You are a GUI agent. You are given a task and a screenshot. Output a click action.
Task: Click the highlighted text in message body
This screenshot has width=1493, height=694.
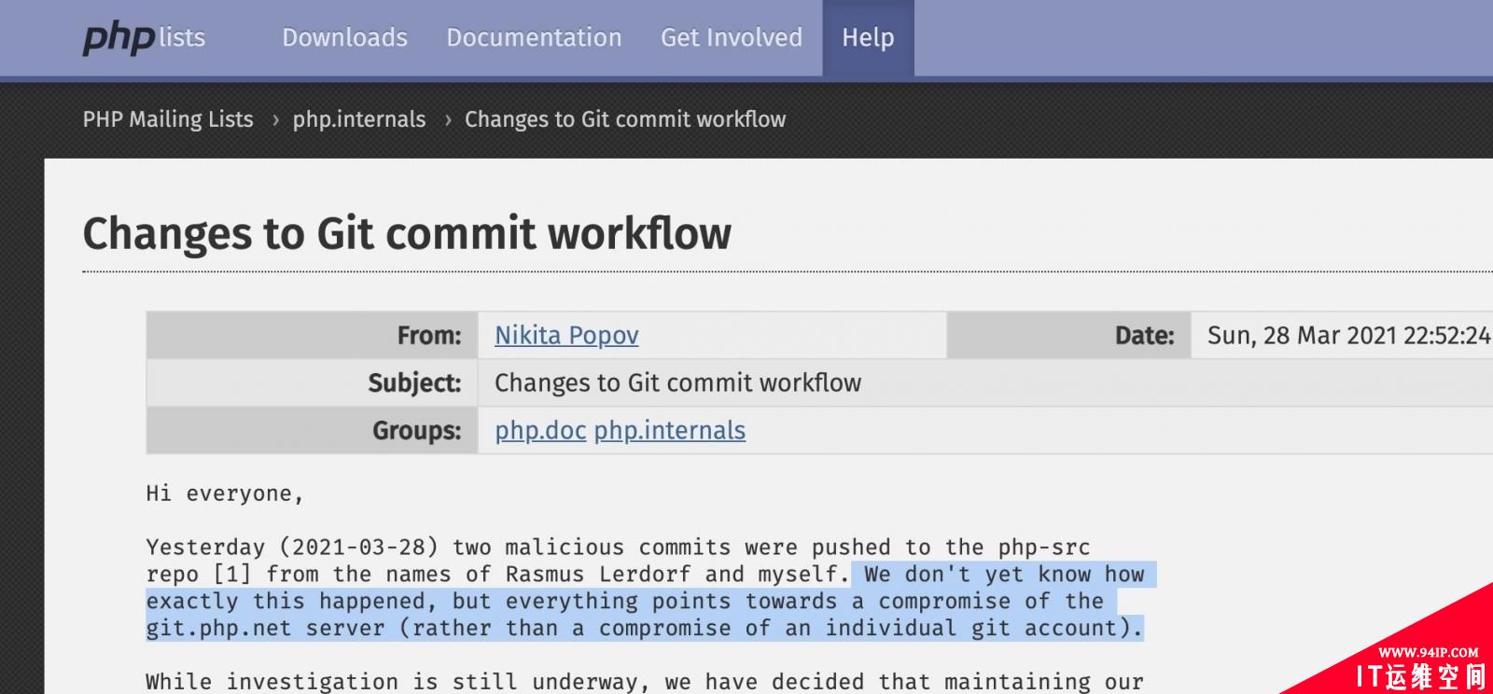pos(644,602)
